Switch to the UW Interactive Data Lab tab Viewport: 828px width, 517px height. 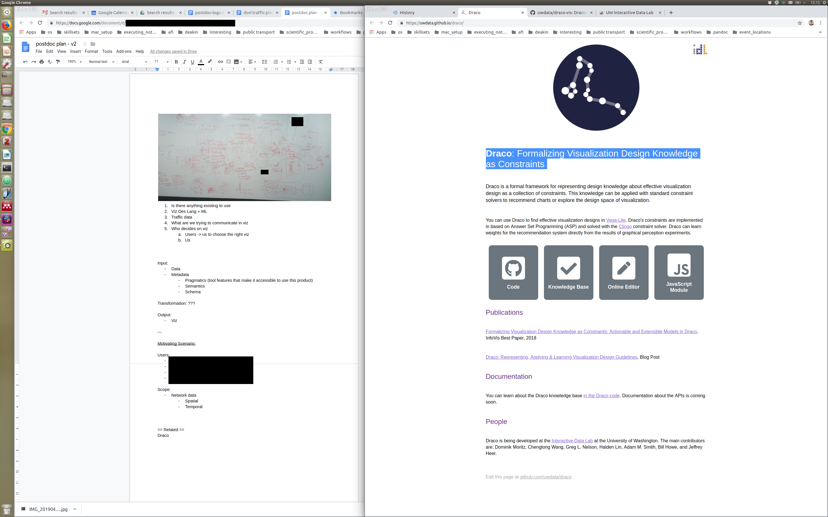coord(629,13)
